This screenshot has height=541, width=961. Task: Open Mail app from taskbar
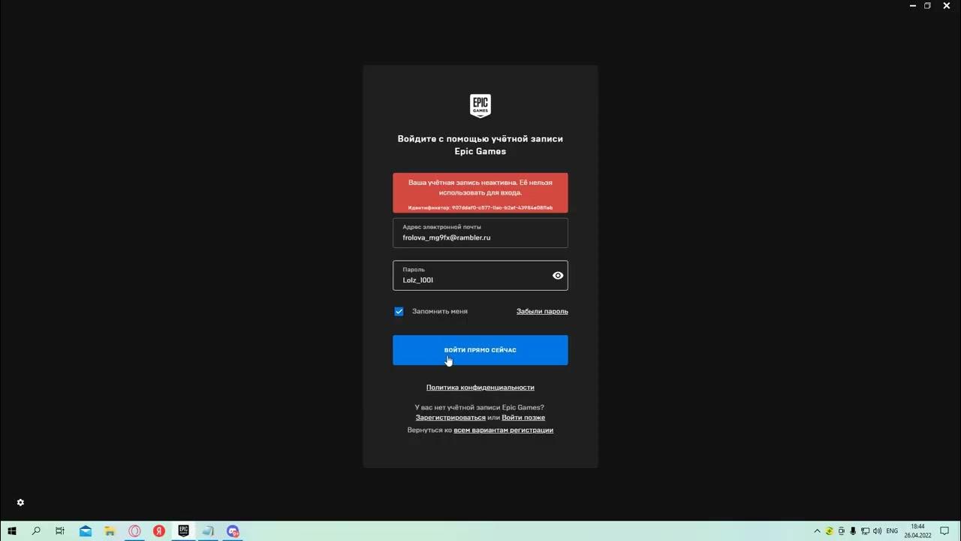click(x=86, y=531)
